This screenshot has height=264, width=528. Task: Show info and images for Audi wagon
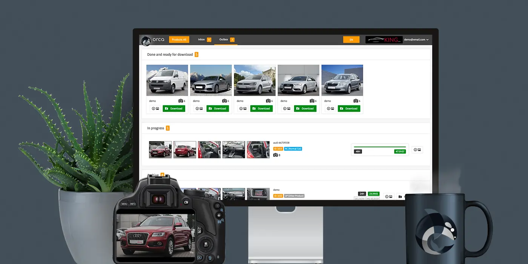point(287,109)
